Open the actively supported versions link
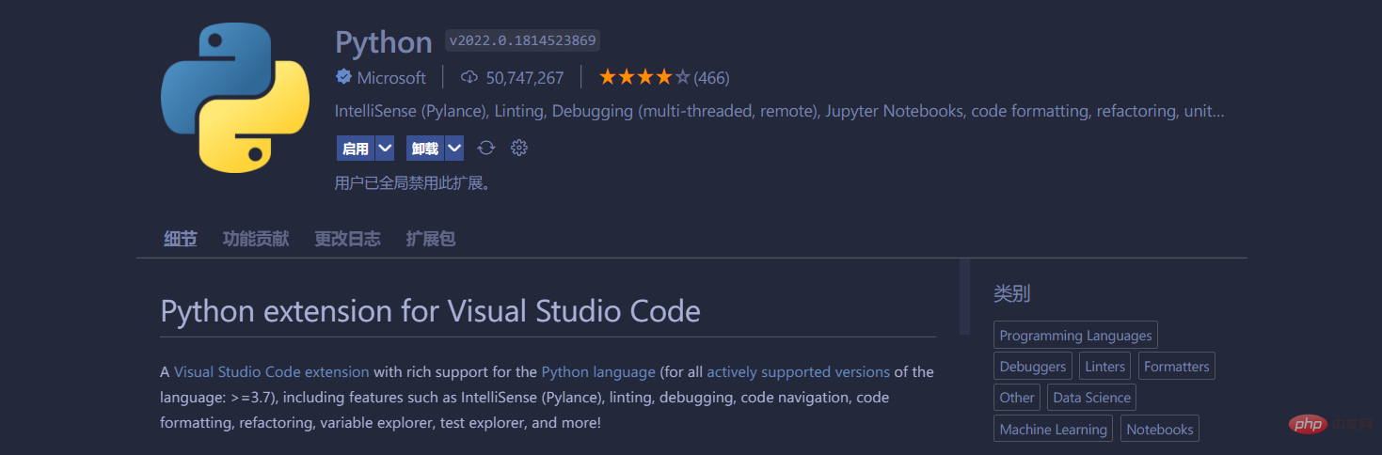The height and width of the screenshot is (455, 1382). 798,371
